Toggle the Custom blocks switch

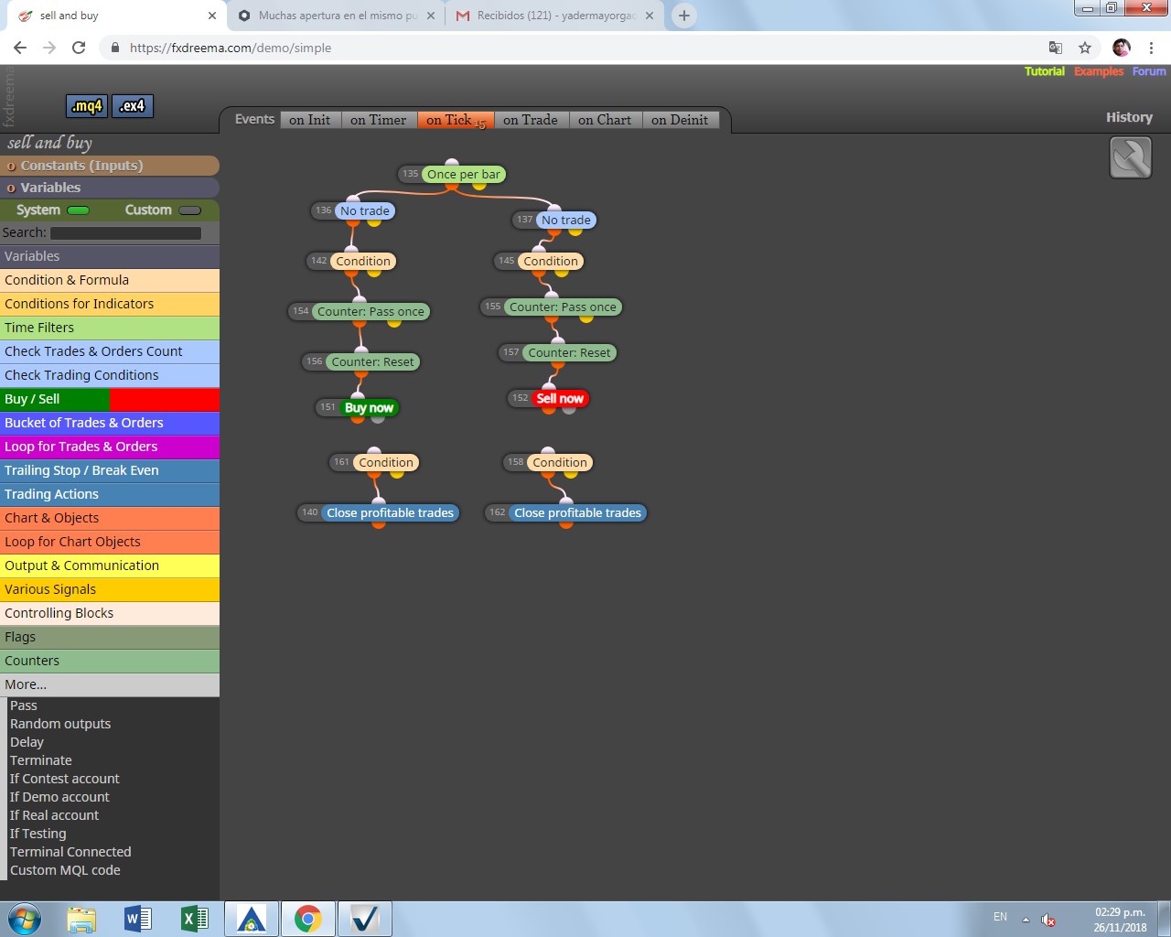click(x=190, y=210)
